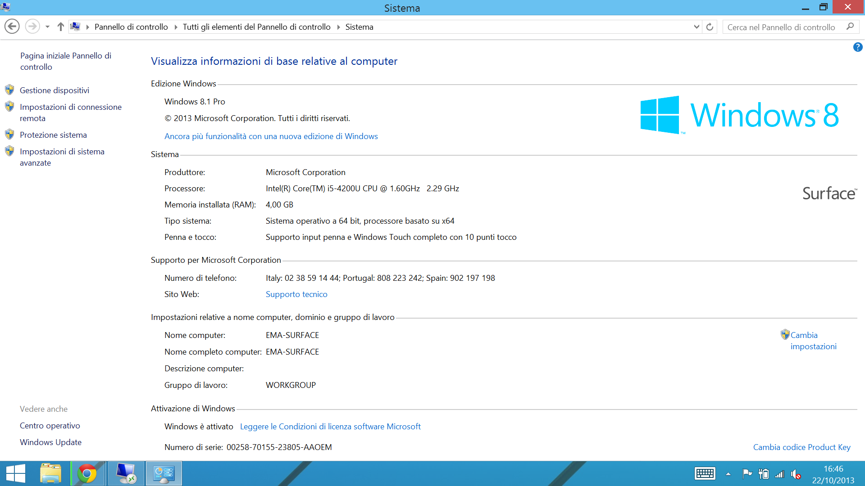
Task: Show hidden tray icons arrow
Action: pos(728,474)
